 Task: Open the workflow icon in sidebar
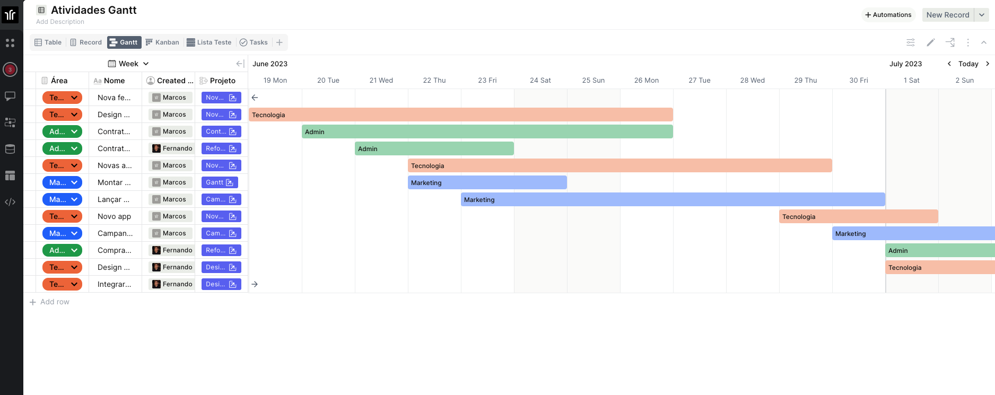coord(10,122)
